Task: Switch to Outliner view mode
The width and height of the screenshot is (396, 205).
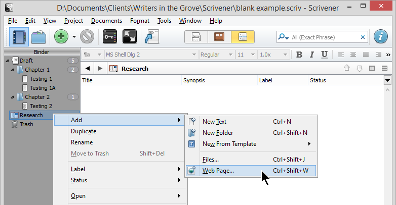Action: tap(243, 37)
